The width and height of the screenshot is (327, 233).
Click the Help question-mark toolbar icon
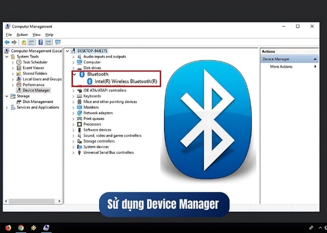point(41,42)
